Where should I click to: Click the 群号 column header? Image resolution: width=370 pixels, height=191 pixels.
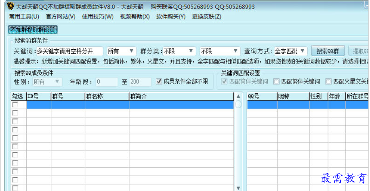tap(68, 96)
